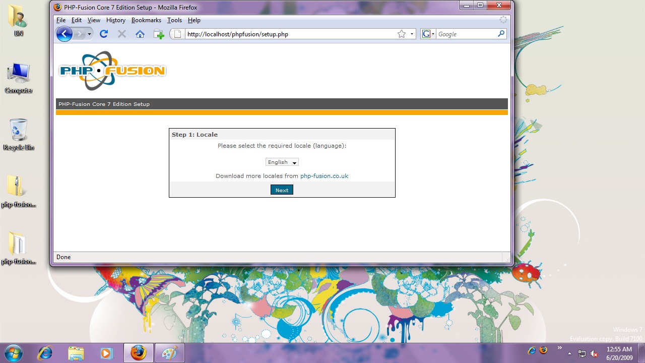Click the URL address field
The image size is (645, 363).
pos(287,34)
